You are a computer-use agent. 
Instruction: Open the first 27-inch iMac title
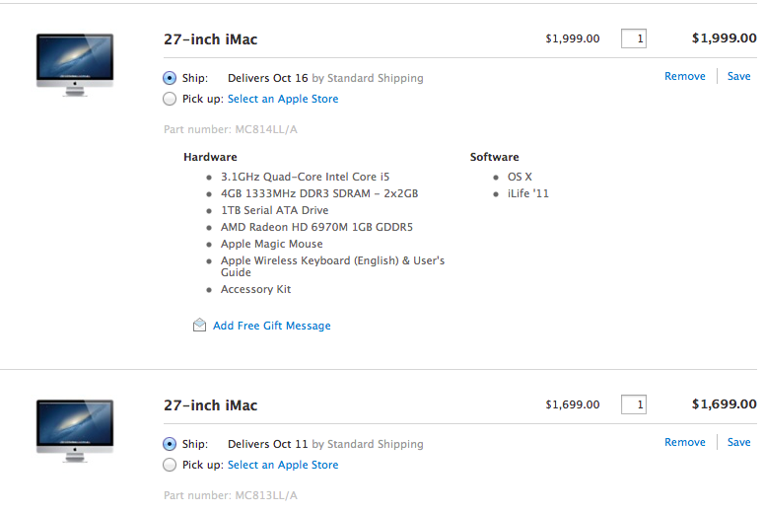(x=211, y=39)
